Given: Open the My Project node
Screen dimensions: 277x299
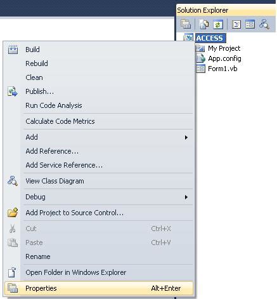Looking at the screenshot, I should pyautogui.click(x=224, y=48).
